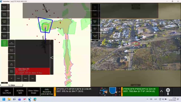Click the magnifier search icon
Screen dimensions: 181x102
click(x=168, y=92)
